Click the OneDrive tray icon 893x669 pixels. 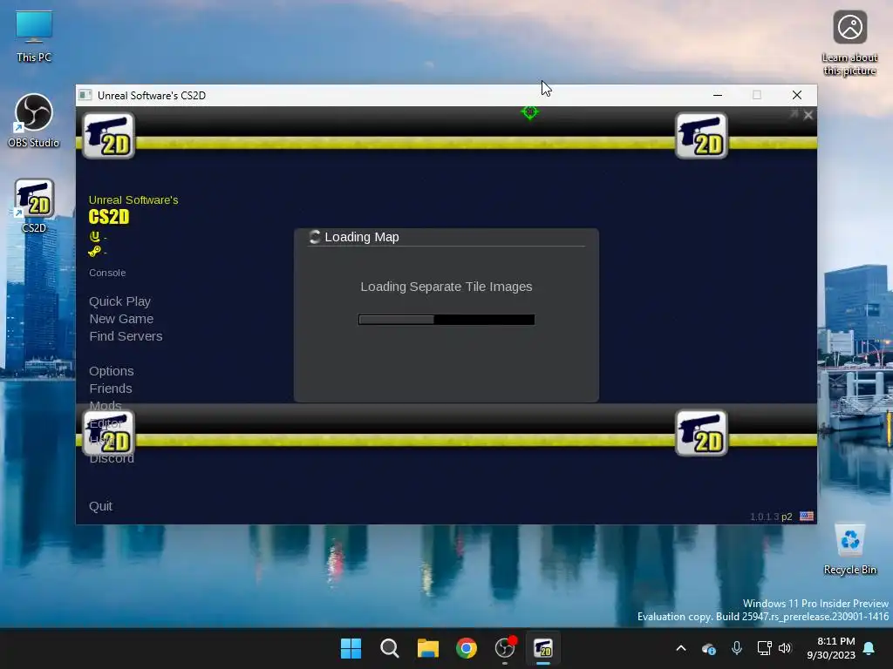coord(708,648)
